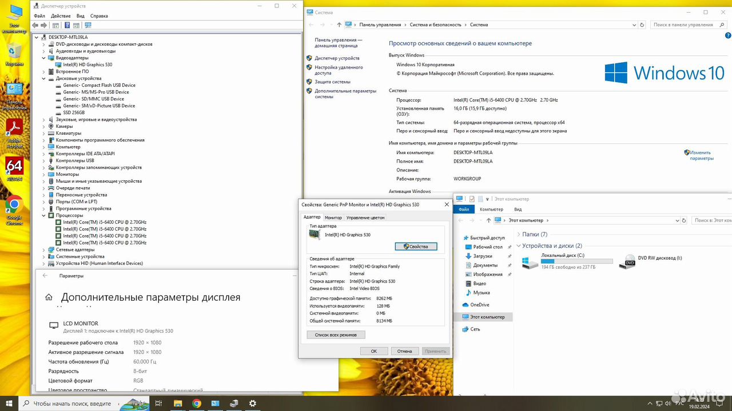Open the Компьютер ribbon tab in explorer
This screenshot has width=732, height=411.
tap(491, 209)
